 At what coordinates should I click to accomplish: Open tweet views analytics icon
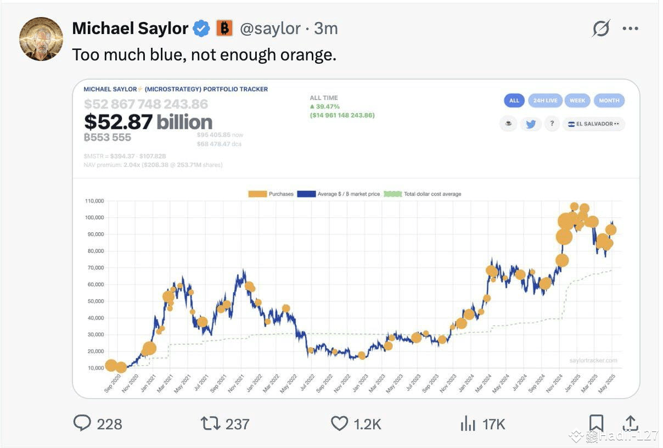pyautogui.click(x=468, y=423)
